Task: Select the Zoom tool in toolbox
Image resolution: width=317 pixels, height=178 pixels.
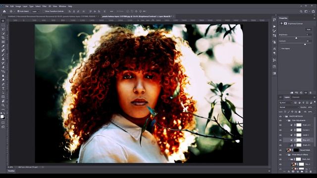Action: (3, 105)
